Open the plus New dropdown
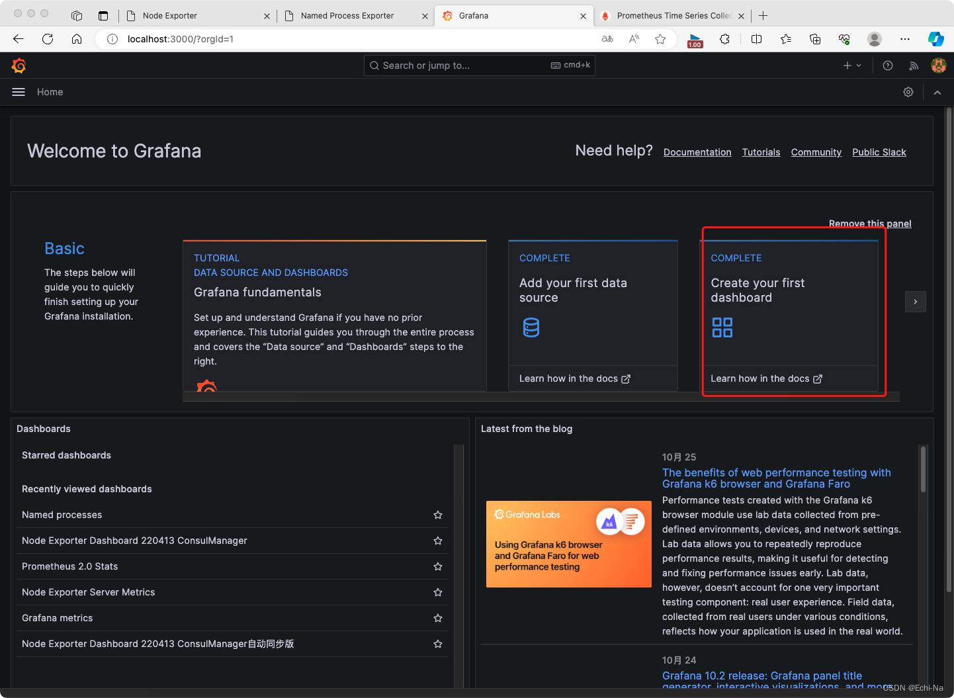This screenshot has height=698, width=954. click(x=852, y=65)
